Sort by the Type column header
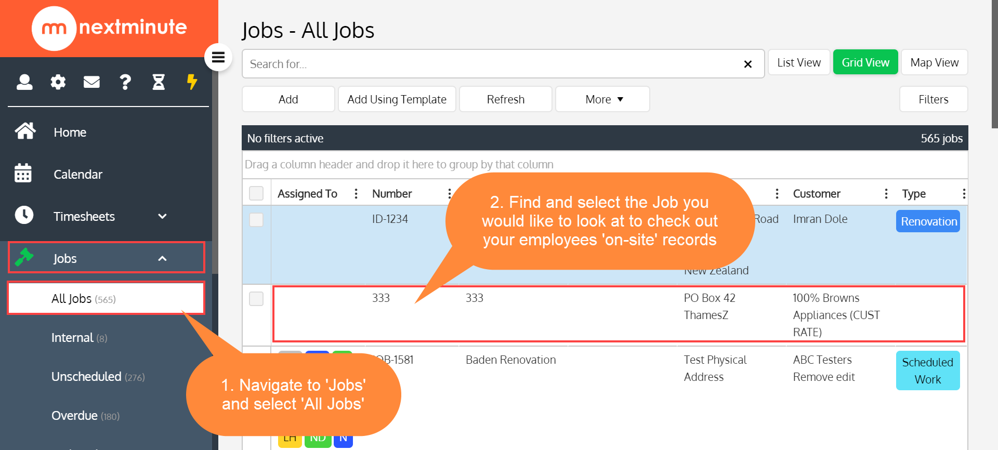The image size is (998, 450). click(914, 194)
